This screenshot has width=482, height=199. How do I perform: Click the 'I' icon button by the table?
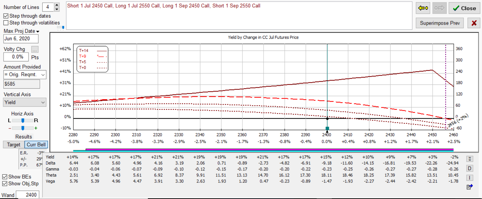pyautogui.click(x=469, y=178)
